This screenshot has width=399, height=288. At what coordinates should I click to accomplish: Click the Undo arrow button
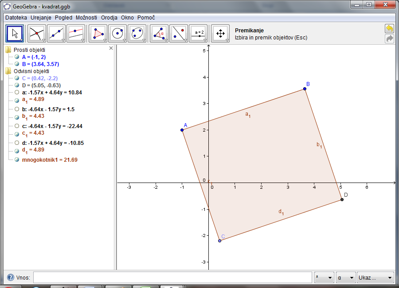[x=389, y=29]
